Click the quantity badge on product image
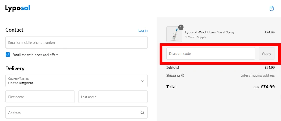The height and width of the screenshot is (121, 281). (x=181, y=28)
